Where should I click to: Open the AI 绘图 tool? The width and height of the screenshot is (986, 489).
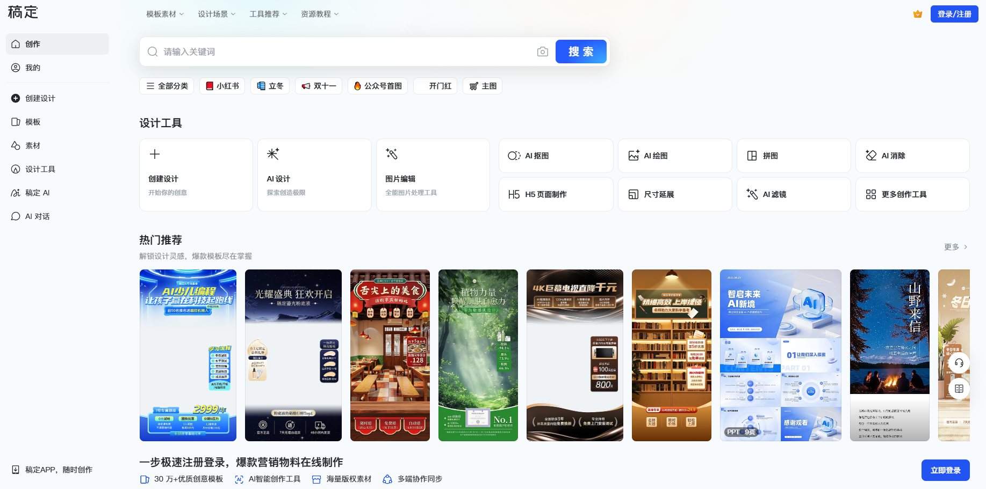coord(674,156)
